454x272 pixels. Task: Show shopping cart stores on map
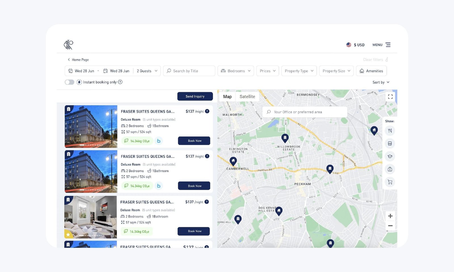coord(390,182)
